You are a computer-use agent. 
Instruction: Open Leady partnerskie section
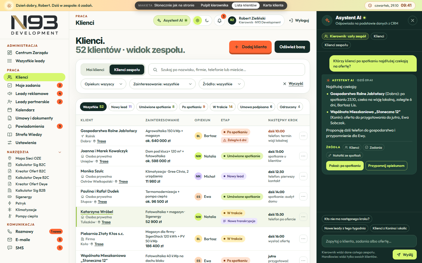point(35,102)
